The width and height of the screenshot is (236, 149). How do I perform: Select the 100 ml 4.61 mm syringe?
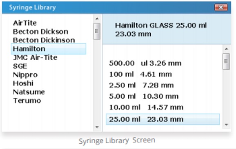140,74
